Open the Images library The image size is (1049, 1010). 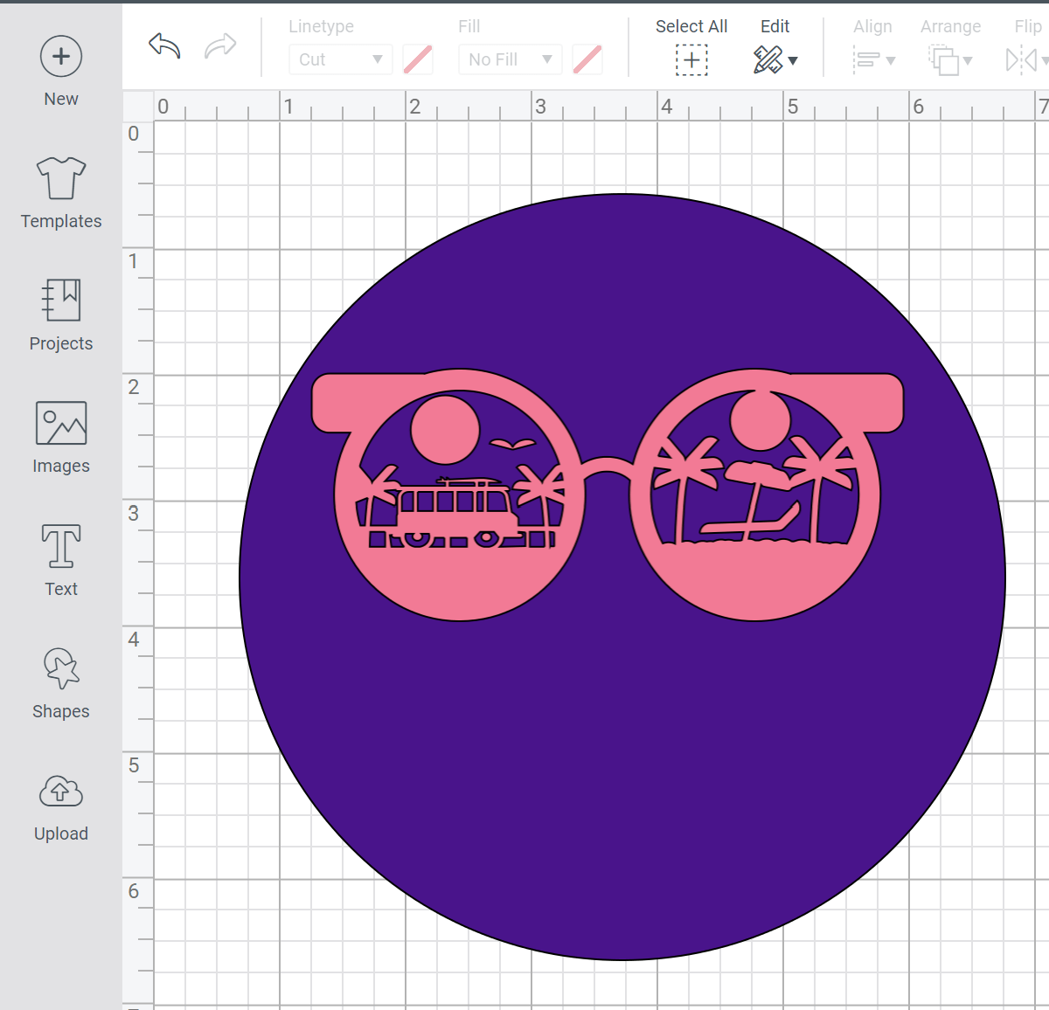(60, 437)
